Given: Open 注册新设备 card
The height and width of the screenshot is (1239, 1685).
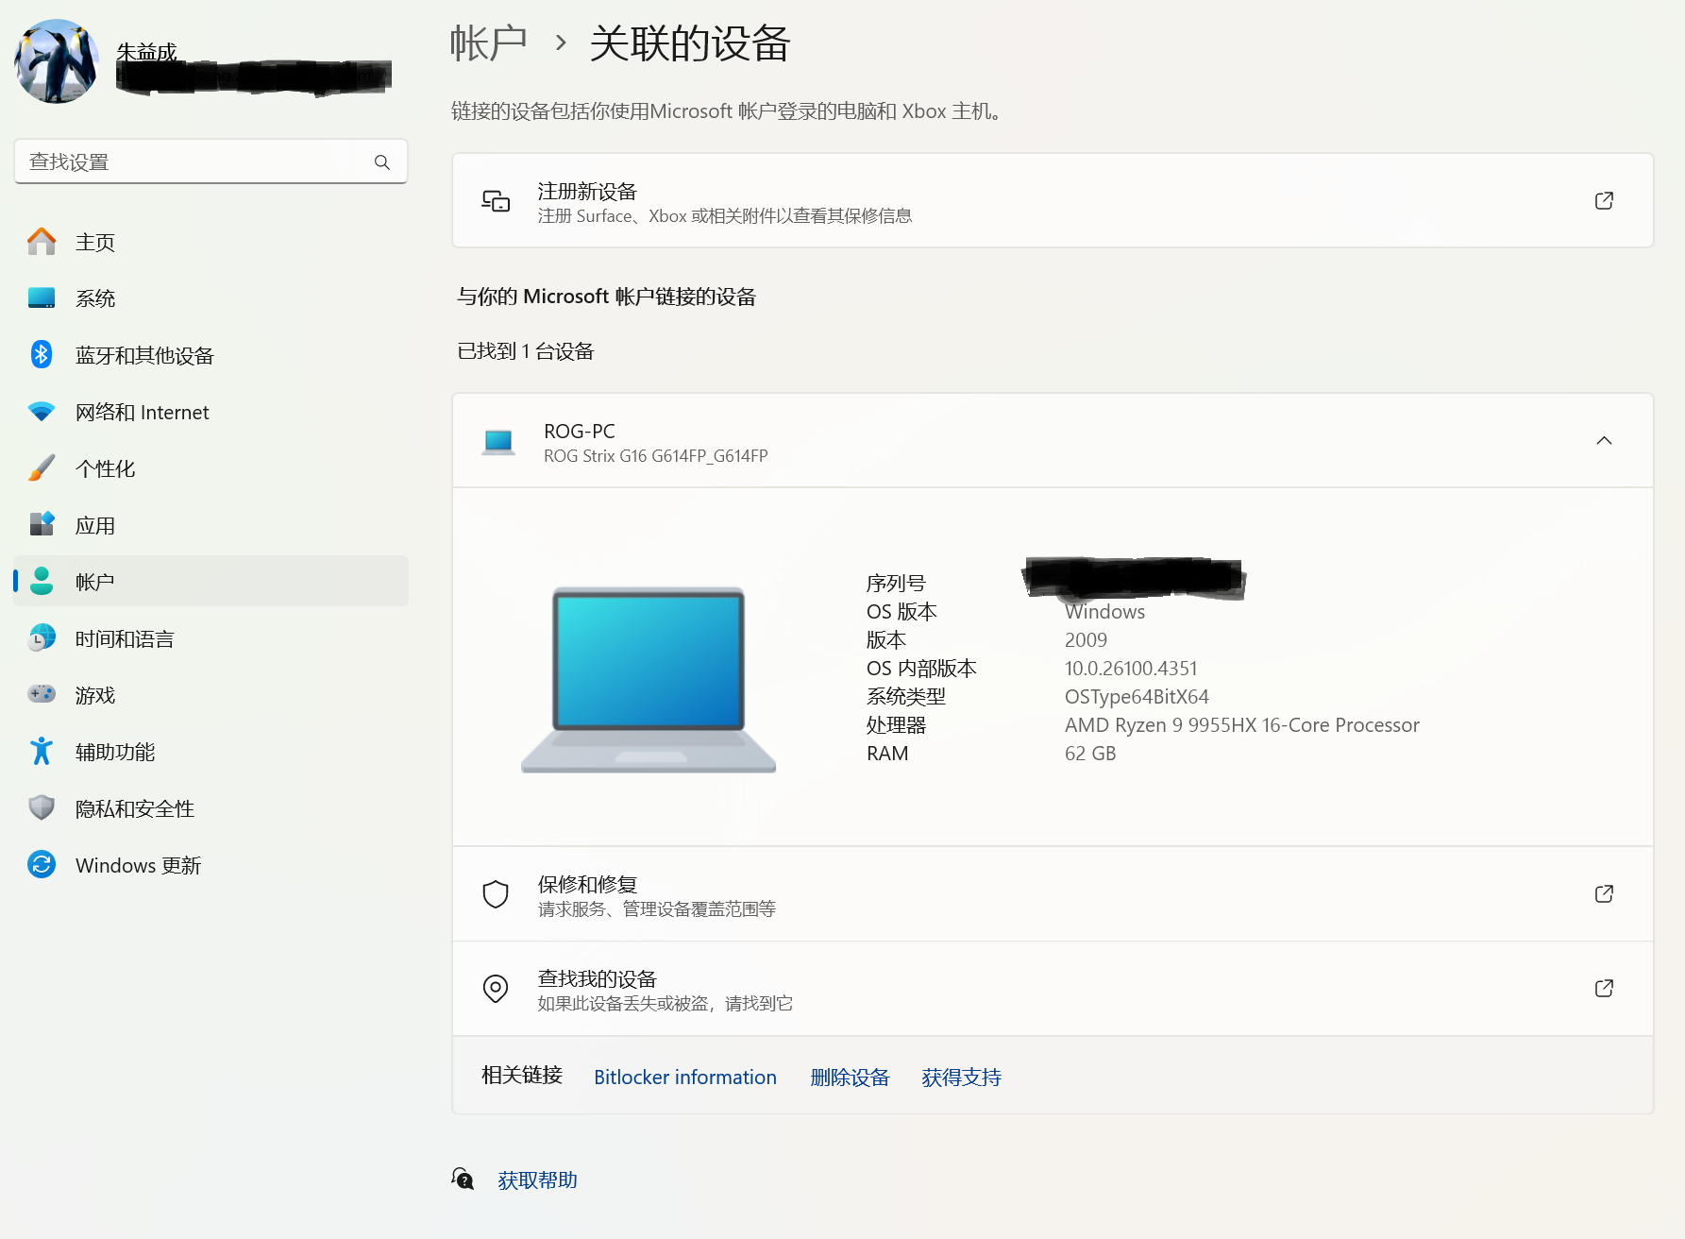Looking at the screenshot, I should point(1053,201).
